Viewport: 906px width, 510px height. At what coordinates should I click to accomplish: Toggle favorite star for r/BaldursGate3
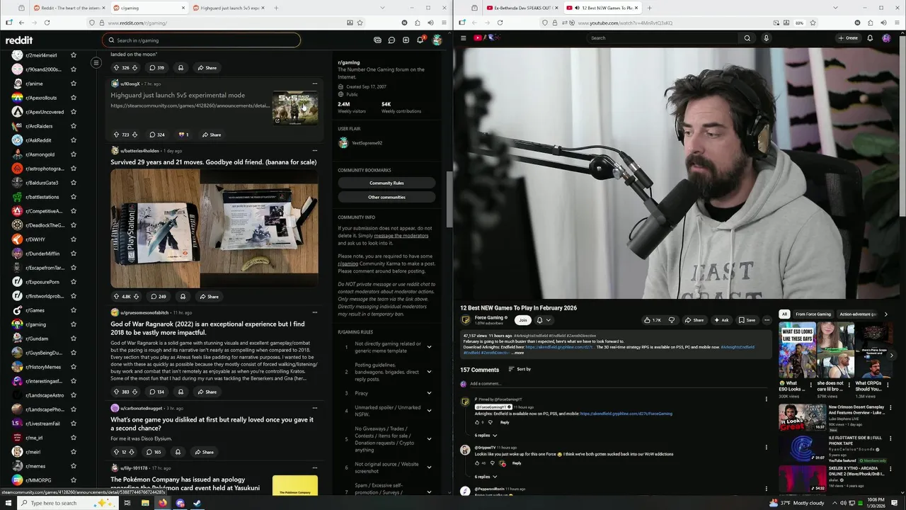73,183
